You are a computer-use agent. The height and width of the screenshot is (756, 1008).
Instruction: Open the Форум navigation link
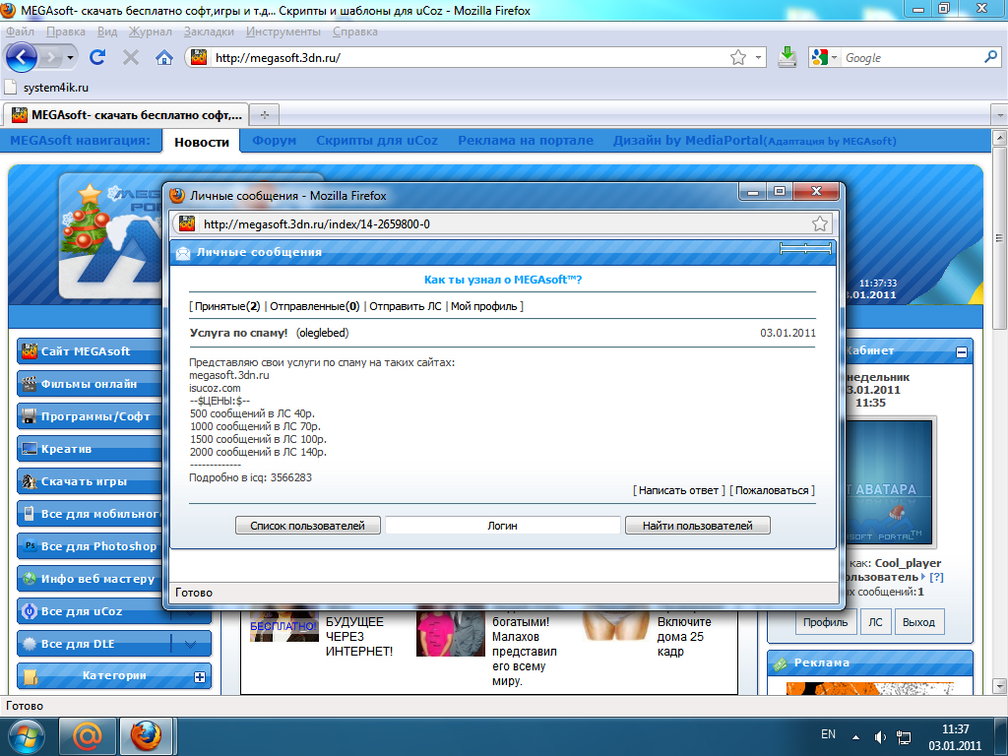coord(275,140)
